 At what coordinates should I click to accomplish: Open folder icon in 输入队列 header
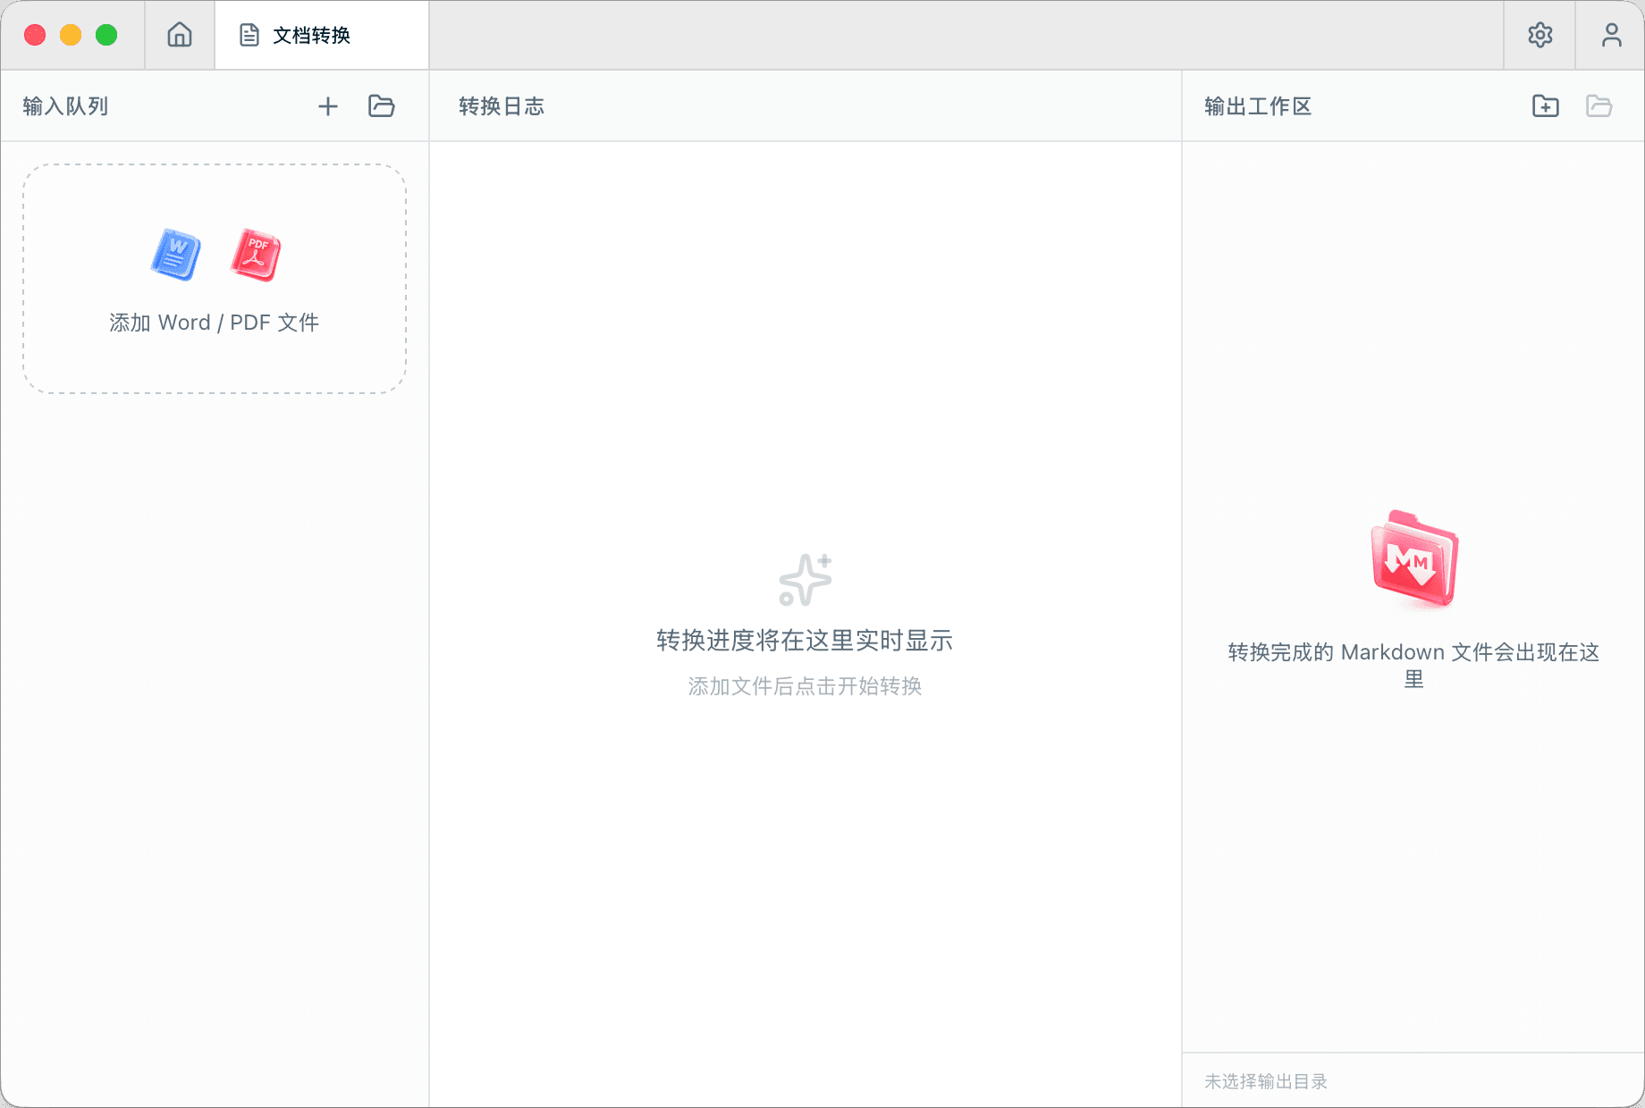click(382, 106)
